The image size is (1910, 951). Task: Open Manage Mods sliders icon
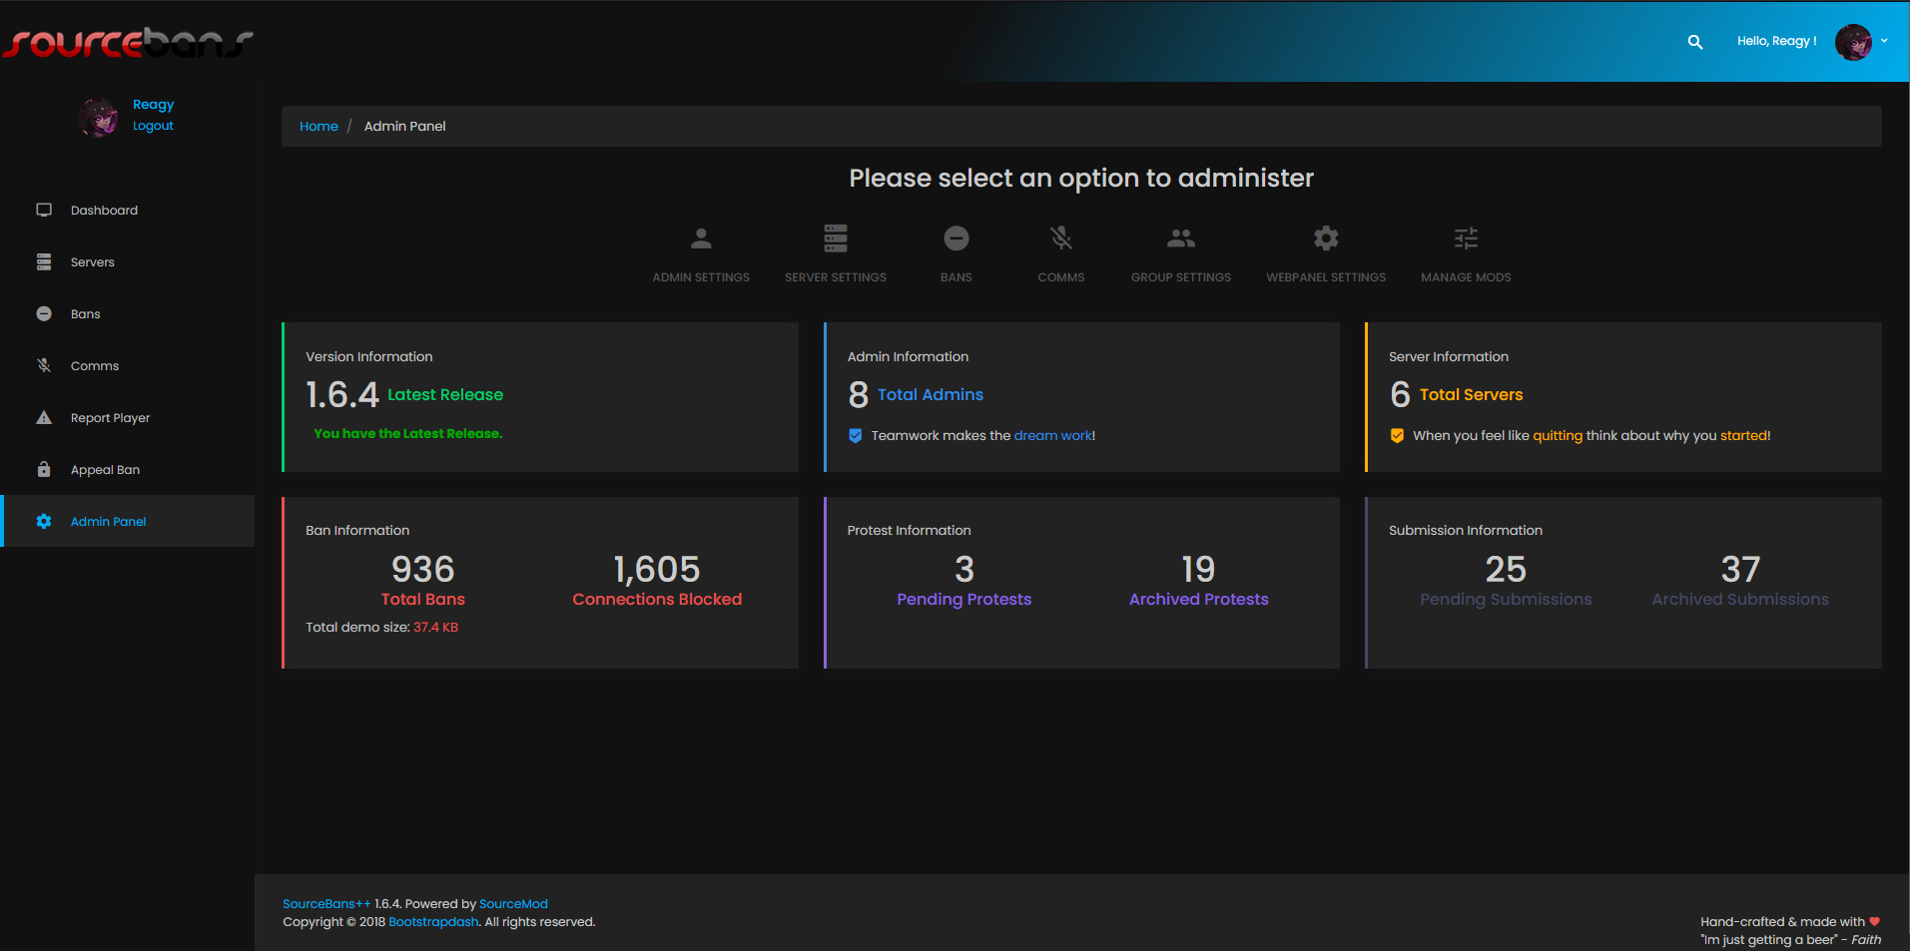point(1465,238)
